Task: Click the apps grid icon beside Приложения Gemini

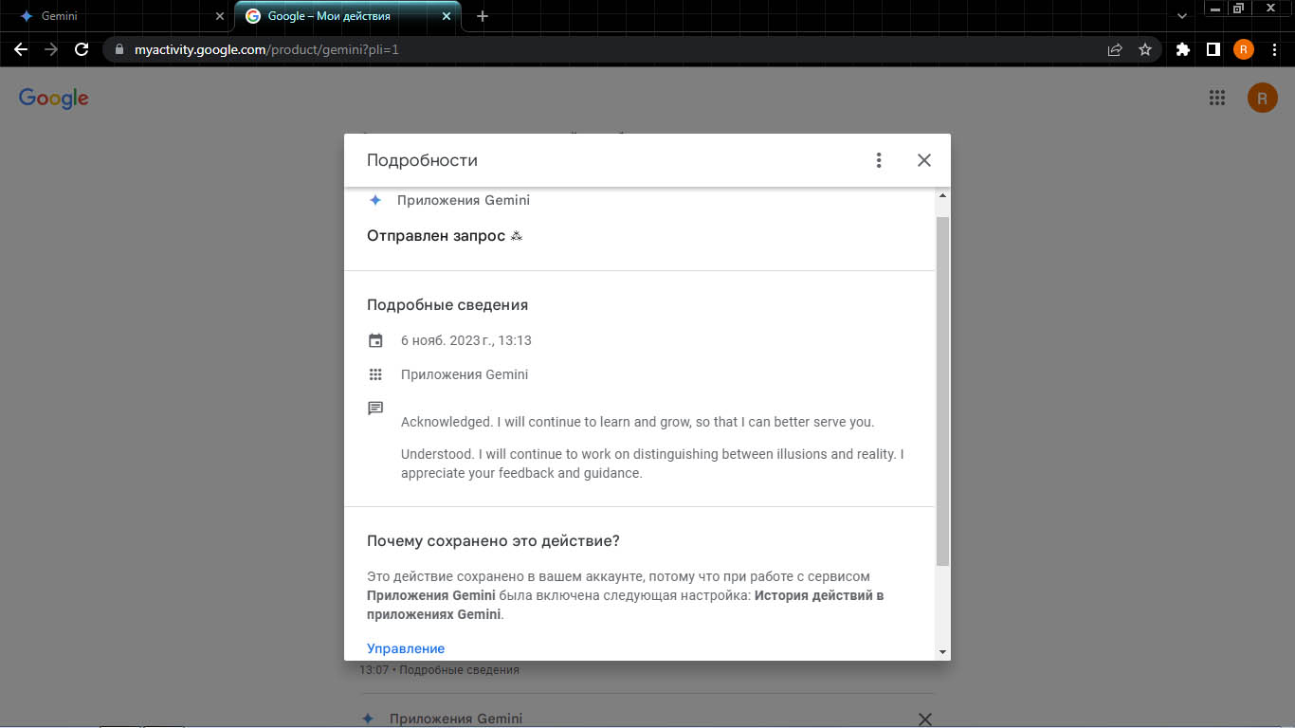Action: [x=375, y=374]
